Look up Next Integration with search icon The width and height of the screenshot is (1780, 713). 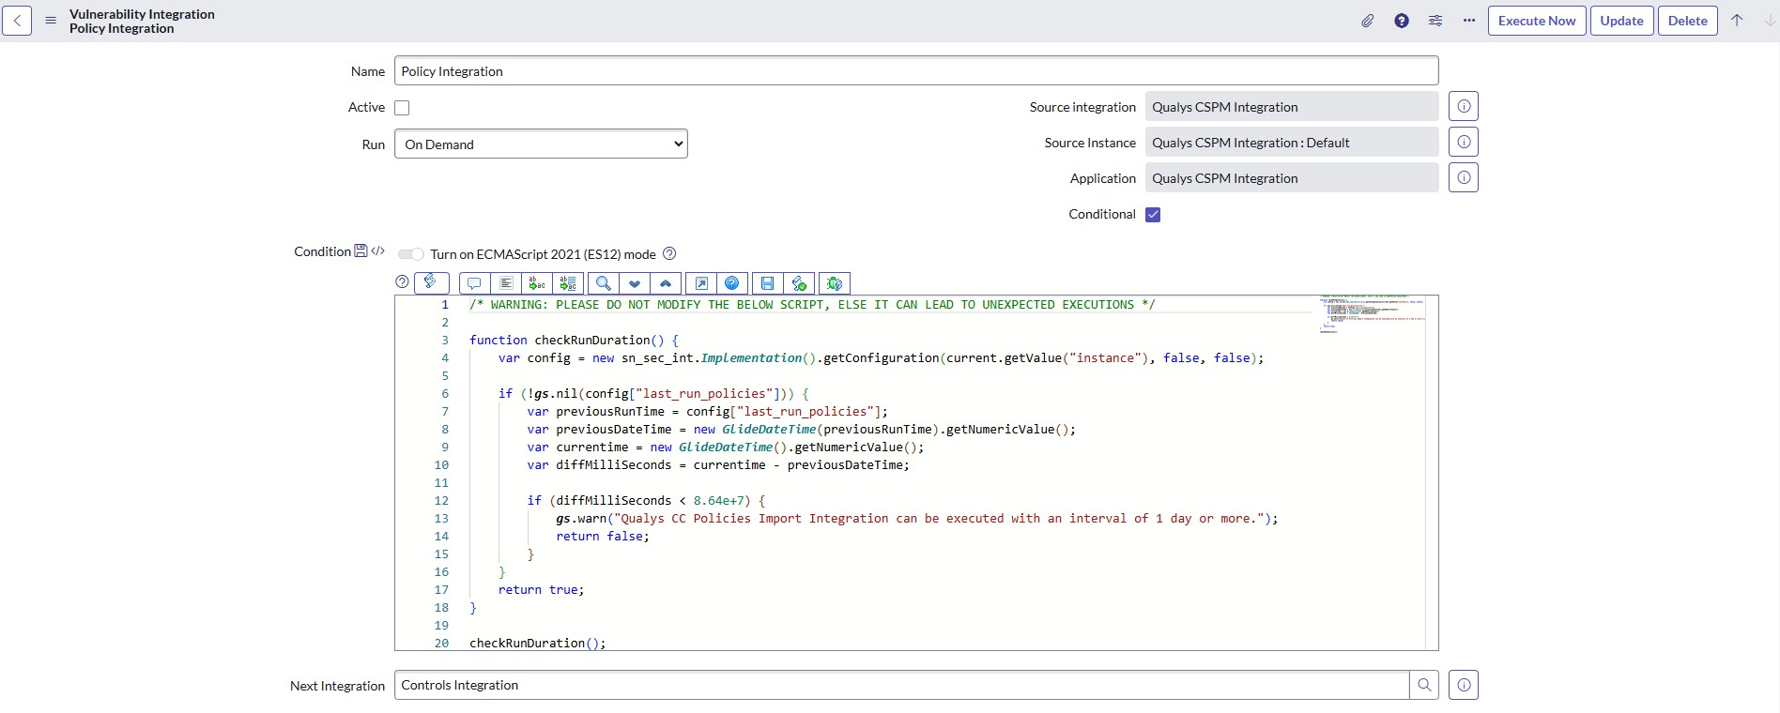coord(1424,685)
